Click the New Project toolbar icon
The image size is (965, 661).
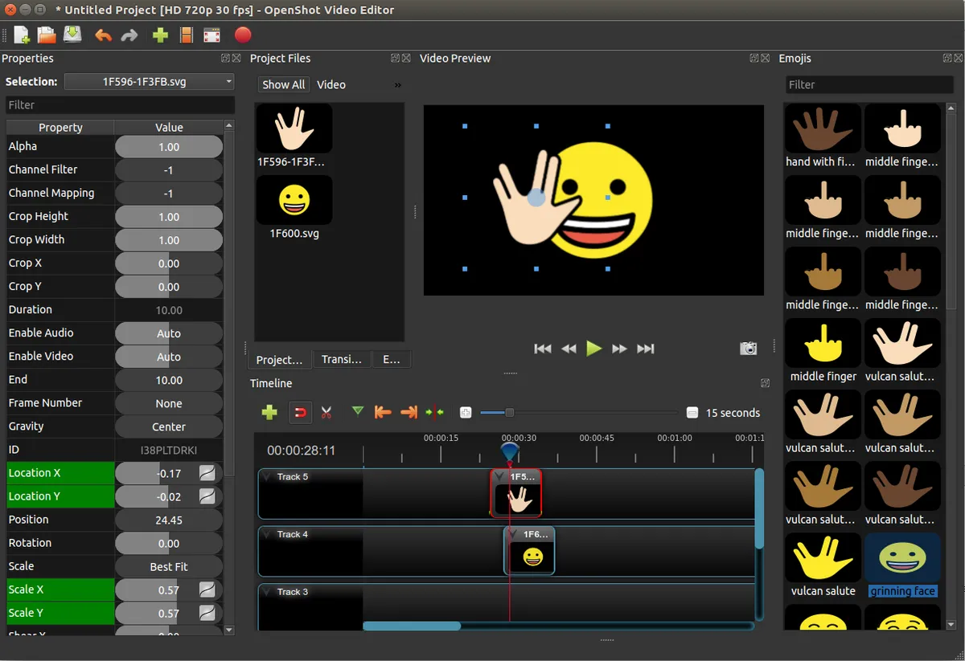pyautogui.click(x=22, y=35)
